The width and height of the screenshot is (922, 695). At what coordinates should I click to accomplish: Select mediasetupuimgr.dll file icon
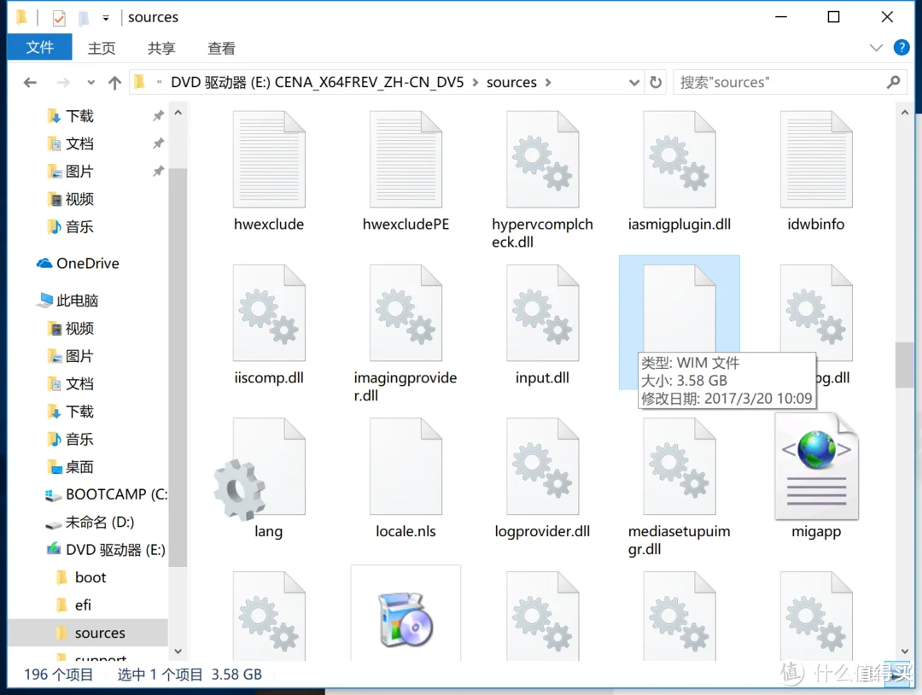[680, 465]
